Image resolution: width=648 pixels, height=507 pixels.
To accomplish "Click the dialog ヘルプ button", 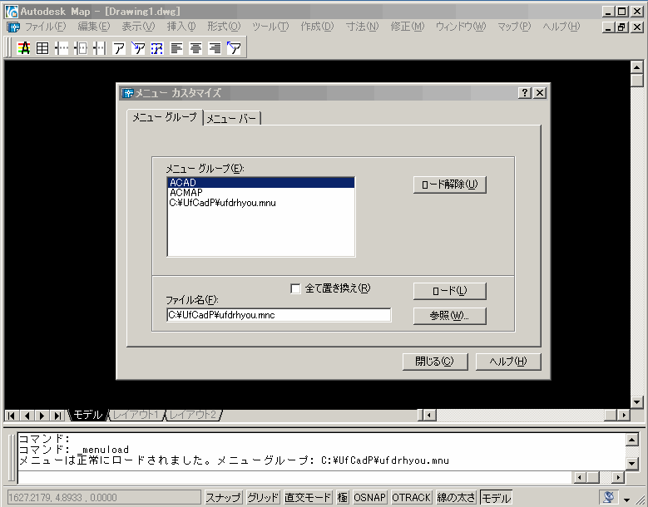I will 508,362.
